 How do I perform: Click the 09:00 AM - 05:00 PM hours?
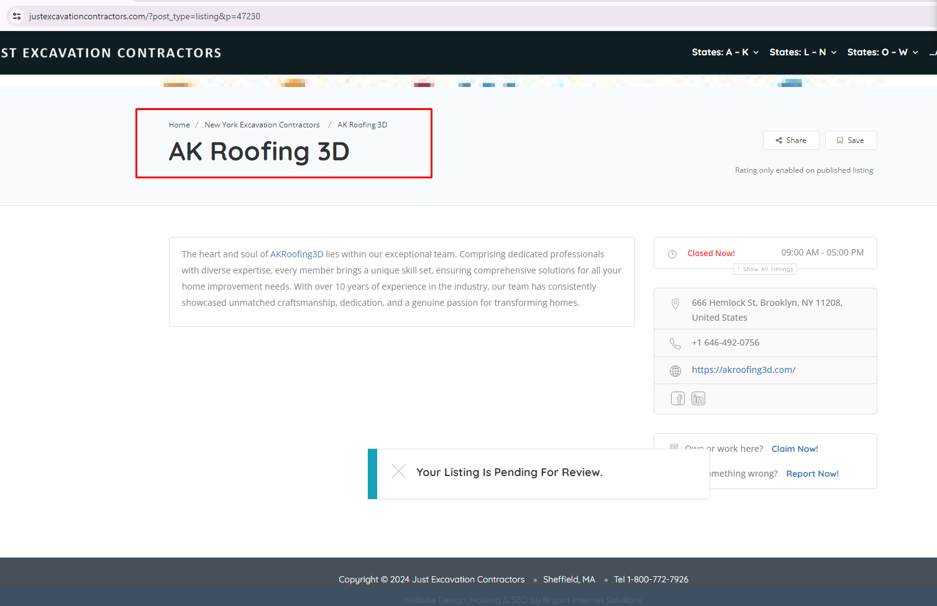(822, 252)
